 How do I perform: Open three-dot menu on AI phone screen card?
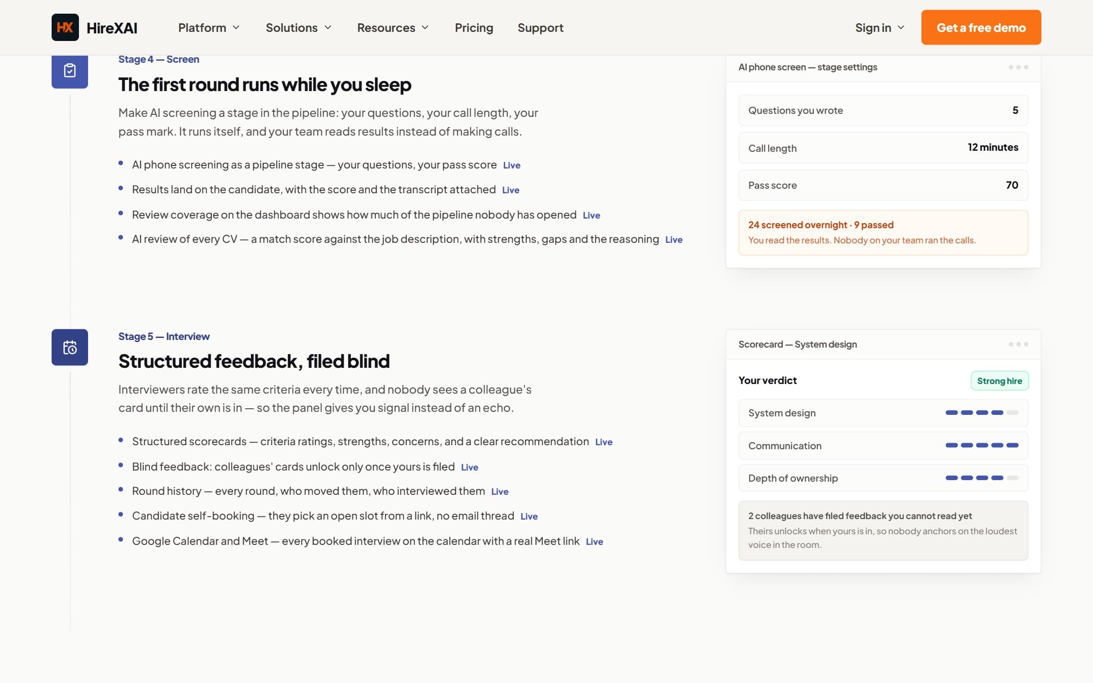pos(1018,67)
